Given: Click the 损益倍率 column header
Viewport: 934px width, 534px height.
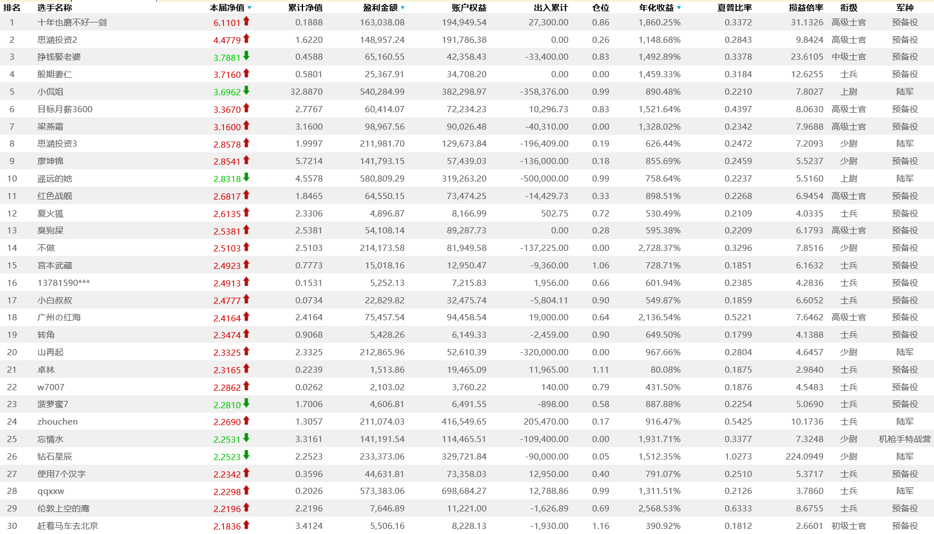Looking at the screenshot, I should tap(806, 8).
